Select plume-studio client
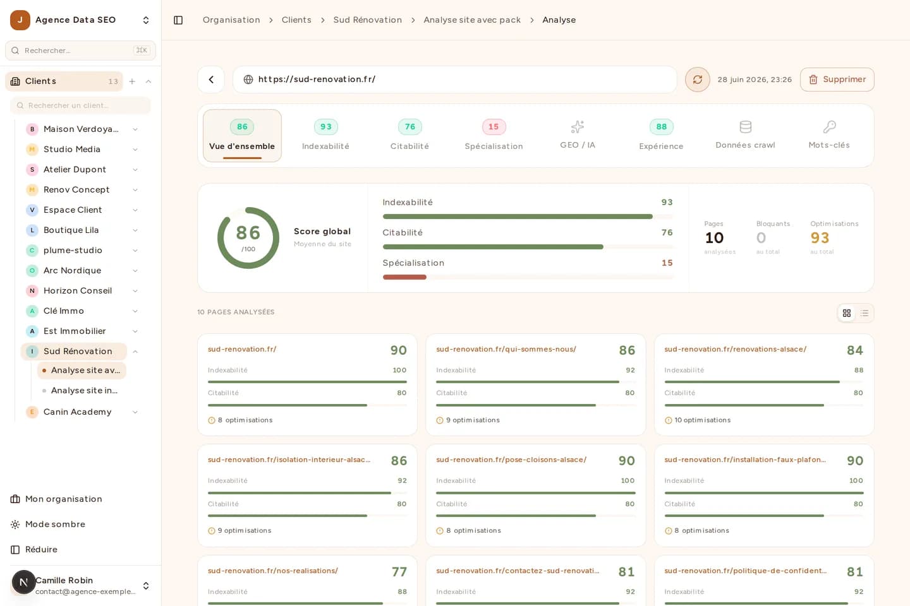The width and height of the screenshot is (910, 606). coord(73,251)
